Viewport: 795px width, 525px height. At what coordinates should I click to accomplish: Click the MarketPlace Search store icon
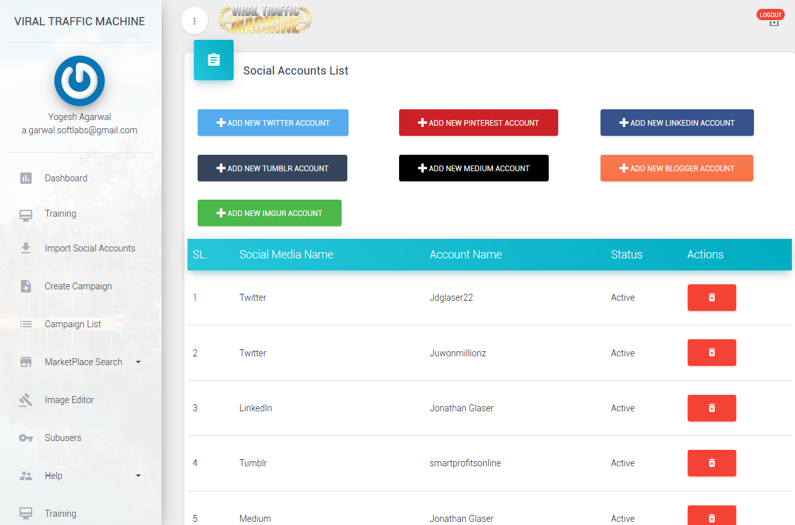(x=26, y=362)
